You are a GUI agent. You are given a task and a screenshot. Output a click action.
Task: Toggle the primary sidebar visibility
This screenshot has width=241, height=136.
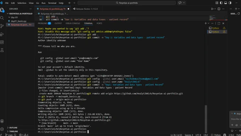pos(221,3)
